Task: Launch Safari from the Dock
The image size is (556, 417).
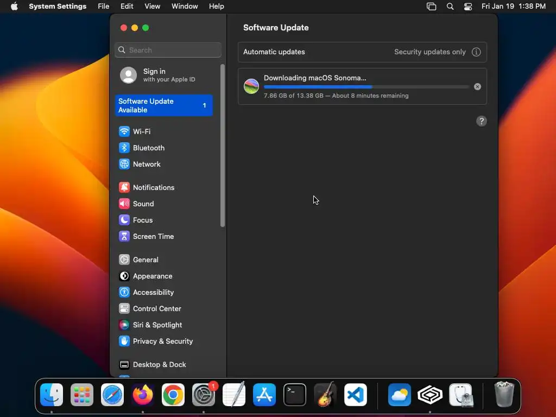Action: click(112, 395)
